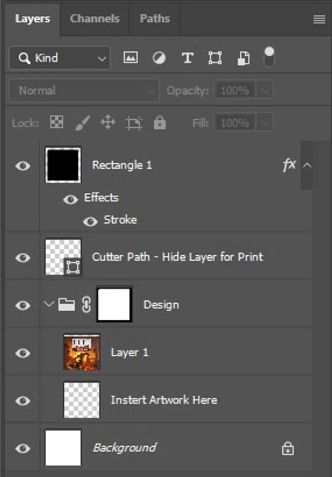Click the fx icon on Rectangle 1
The width and height of the screenshot is (332, 477).
point(289,165)
